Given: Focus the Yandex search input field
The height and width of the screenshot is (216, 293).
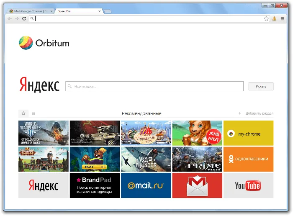Looking at the screenshot, I should [154, 86].
